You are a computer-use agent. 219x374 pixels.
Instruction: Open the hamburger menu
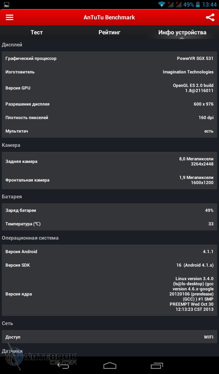tap(9, 18)
